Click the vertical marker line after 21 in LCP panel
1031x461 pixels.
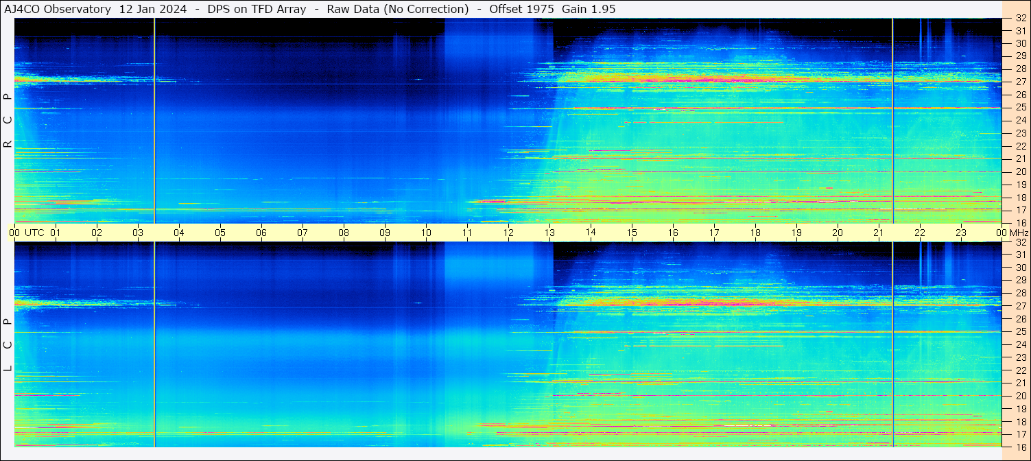pos(892,344)
